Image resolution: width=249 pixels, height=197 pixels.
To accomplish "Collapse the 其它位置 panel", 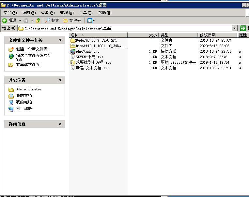I will pyautogui.click(x=60, y=80).
